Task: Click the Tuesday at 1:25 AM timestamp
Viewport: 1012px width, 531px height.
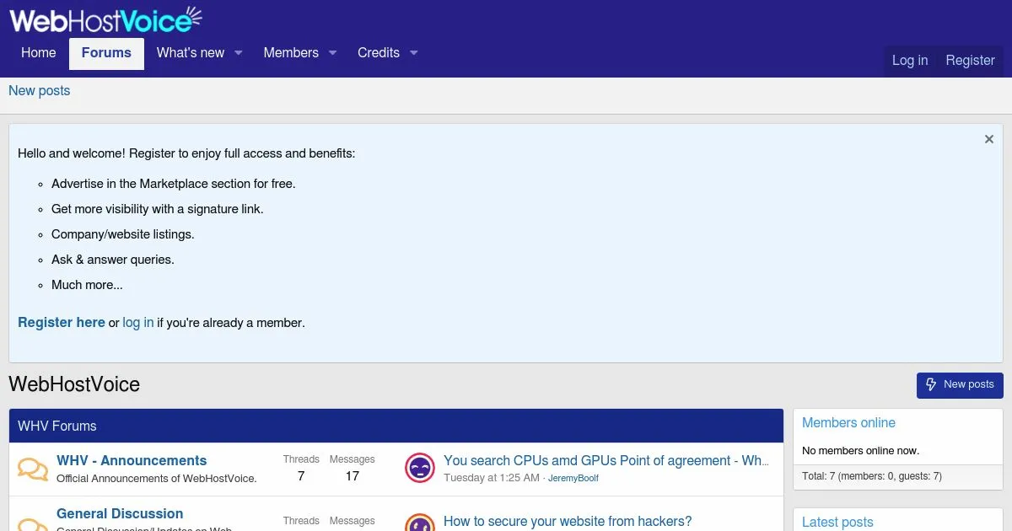Action: pos(492,478)
